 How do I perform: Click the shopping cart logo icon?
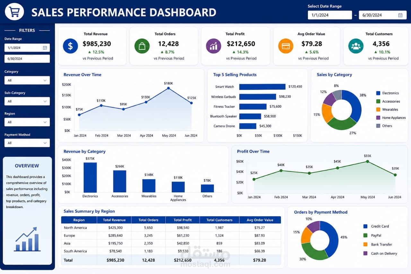pyautogui.click(x=14, y=12)
